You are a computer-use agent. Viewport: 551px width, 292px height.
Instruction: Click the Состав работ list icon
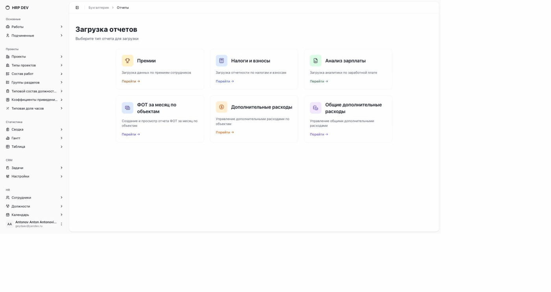[7, 74]
